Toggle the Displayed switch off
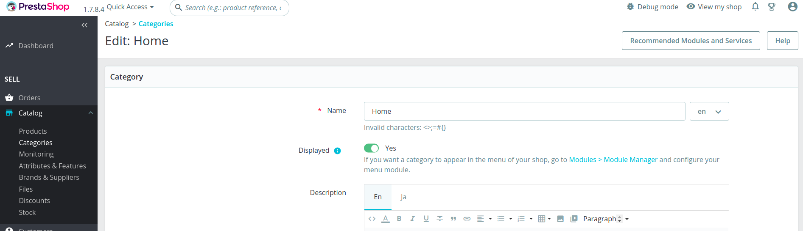This screenshot has width=803, height=231. point(371,148)
